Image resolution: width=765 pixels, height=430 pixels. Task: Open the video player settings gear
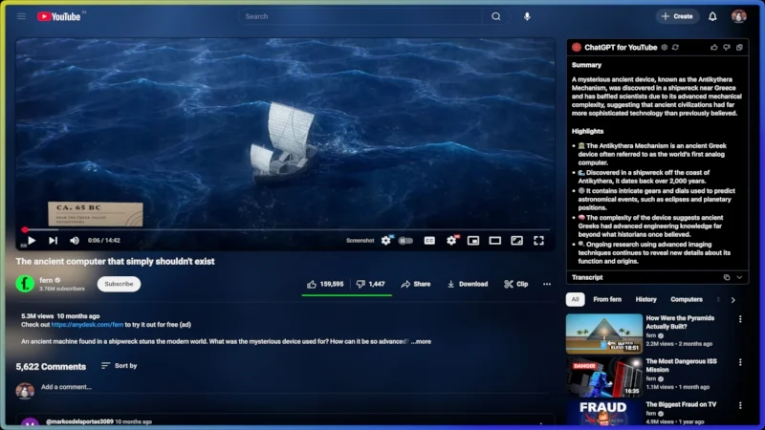(451, 241)
